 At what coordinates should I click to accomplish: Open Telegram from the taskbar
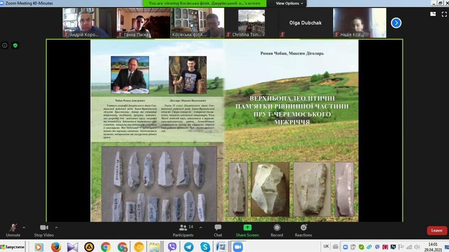pos(189,247)
